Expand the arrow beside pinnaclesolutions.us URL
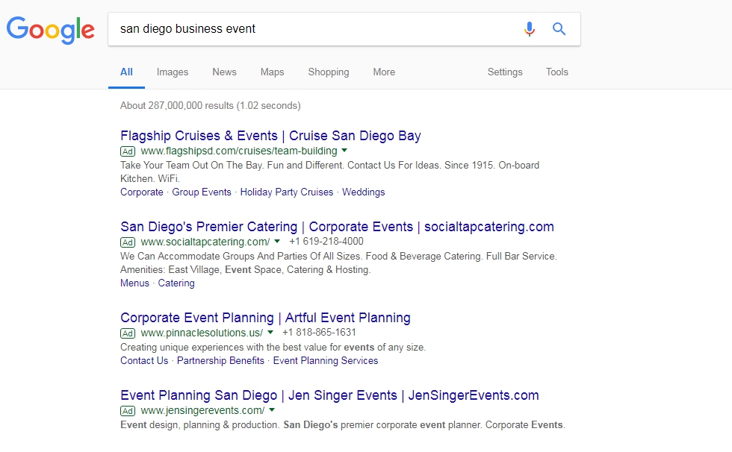This screenshot has width=732, height=452. [270, 332]
